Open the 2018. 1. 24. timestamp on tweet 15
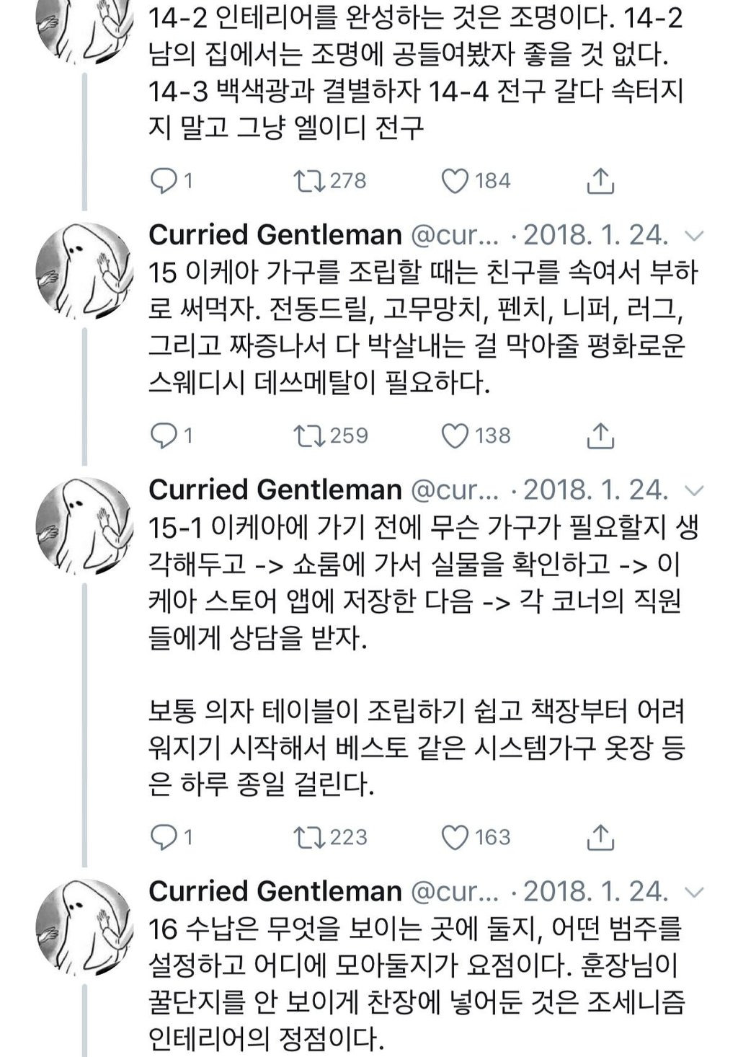 [595, 235]
